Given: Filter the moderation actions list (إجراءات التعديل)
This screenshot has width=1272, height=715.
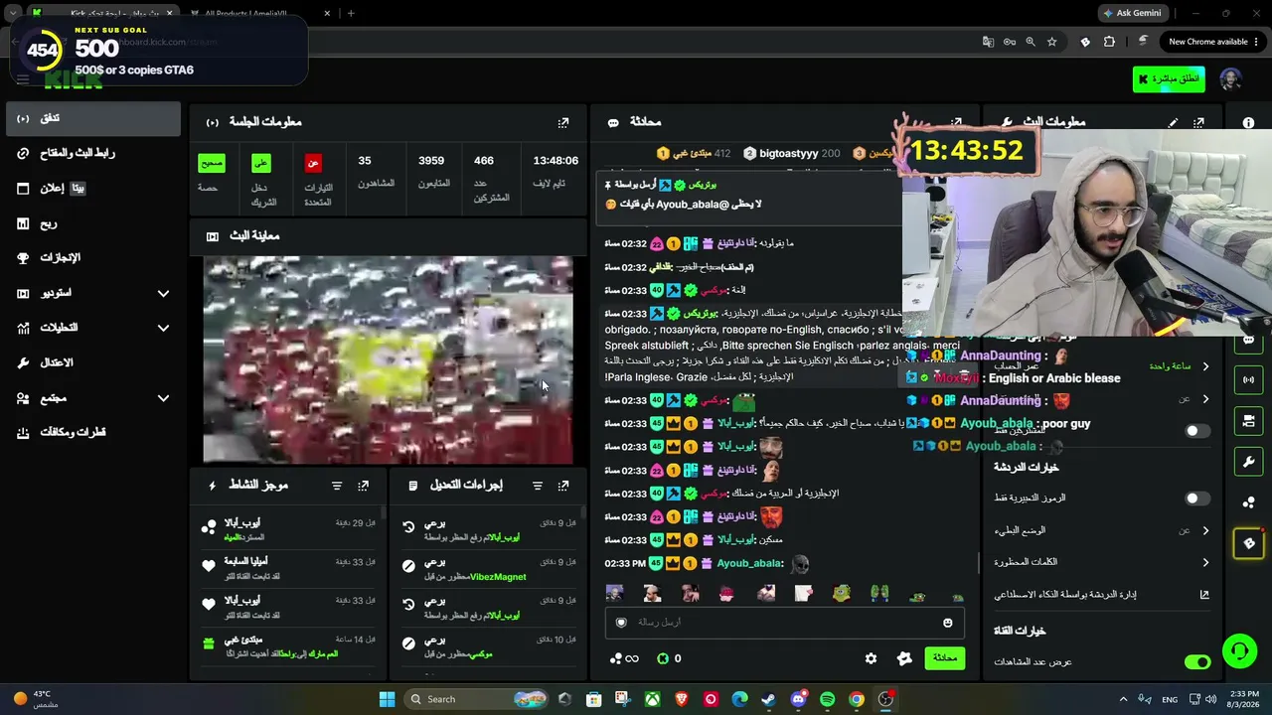Looking at the screenshot, I should coord(538,486).
